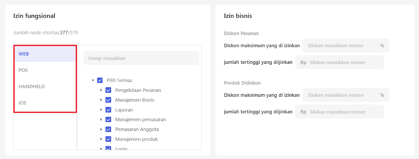
Task: Expand the Laporan tree node
Action: pos(101,110)
